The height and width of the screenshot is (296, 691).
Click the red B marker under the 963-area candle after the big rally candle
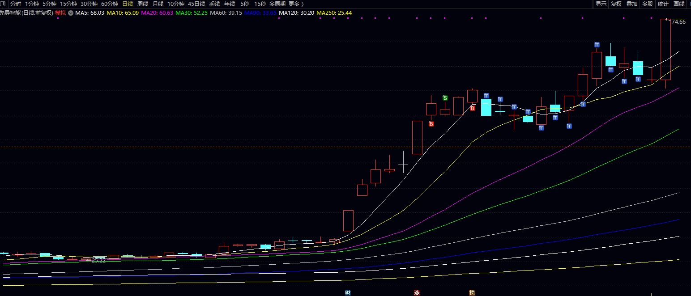[x=431, y=124]
